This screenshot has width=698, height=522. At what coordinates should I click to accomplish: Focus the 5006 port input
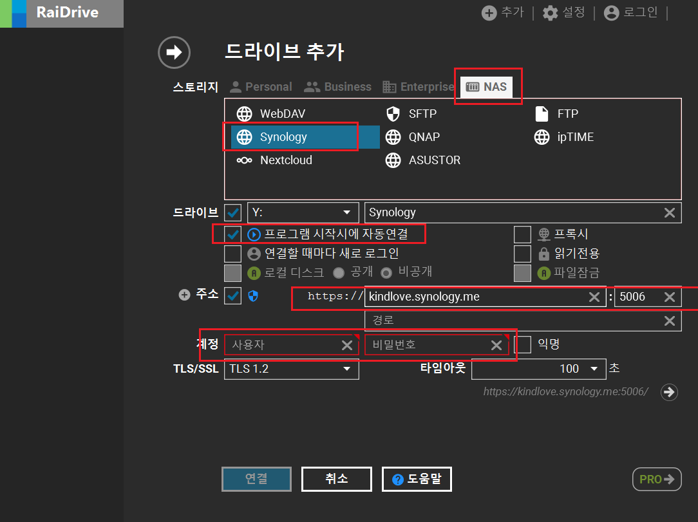pos(648,297)
